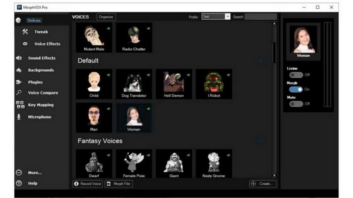353x198 pixels.
Task: Click the Help label in sidebar
Action: tap(33, 183)
